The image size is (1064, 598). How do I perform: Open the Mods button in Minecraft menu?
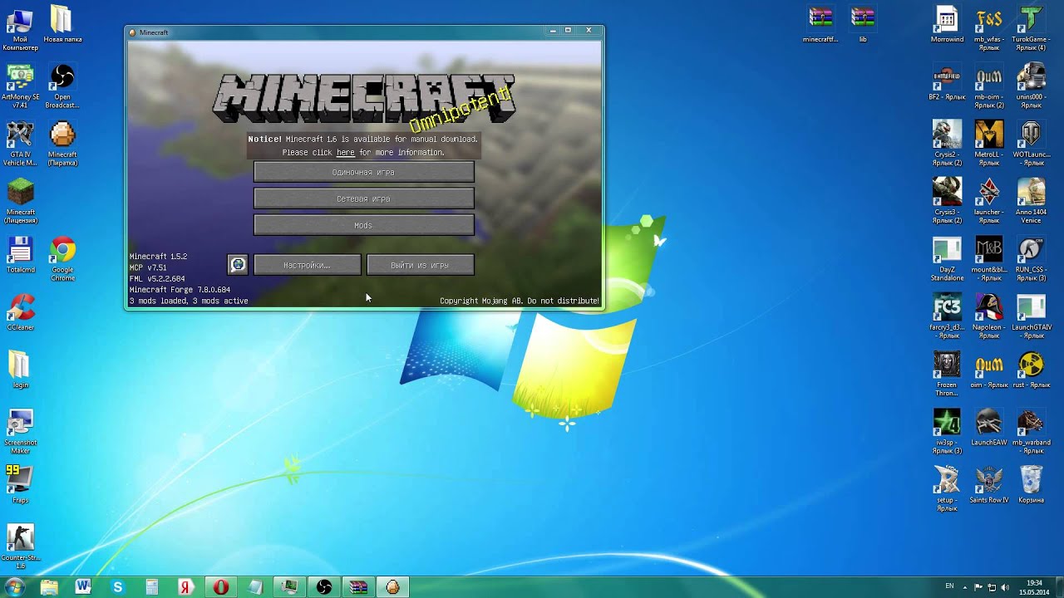pos(363,225)
